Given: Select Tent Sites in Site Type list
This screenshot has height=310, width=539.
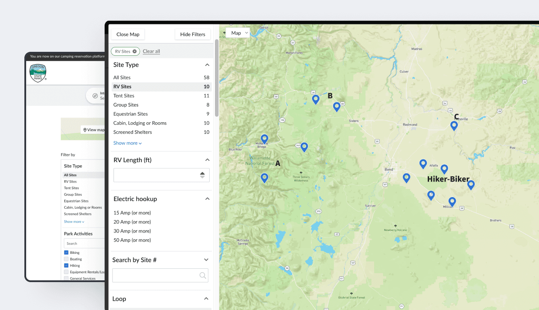Looking at the screenshot, I should (x=161, y=96).
